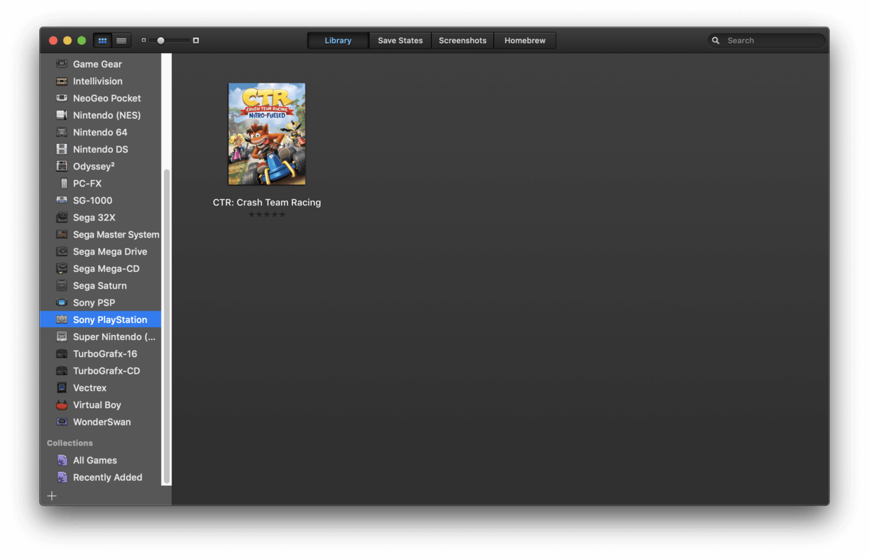The width and height of the screenshot is (869, 558).
Task: Click the NeoGeo Pocket console icon
Action: click(62, 98)
